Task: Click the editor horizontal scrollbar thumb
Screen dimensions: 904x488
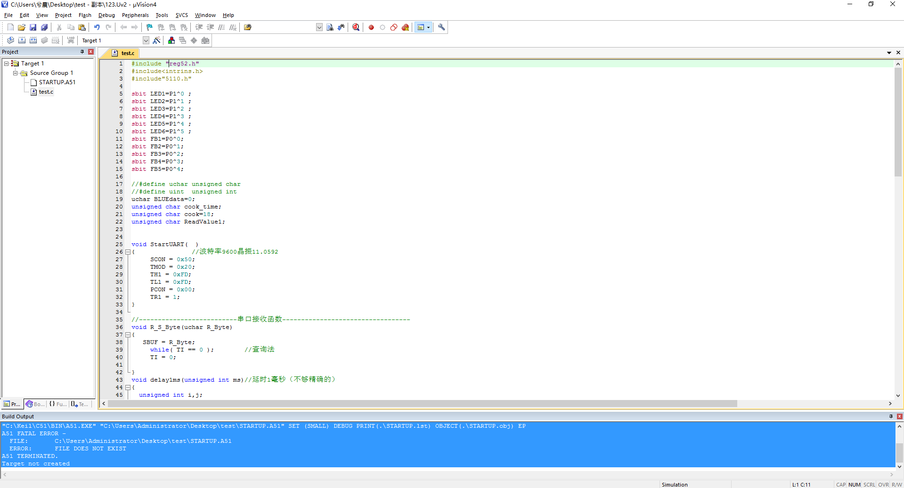Action: coord(422,404)
